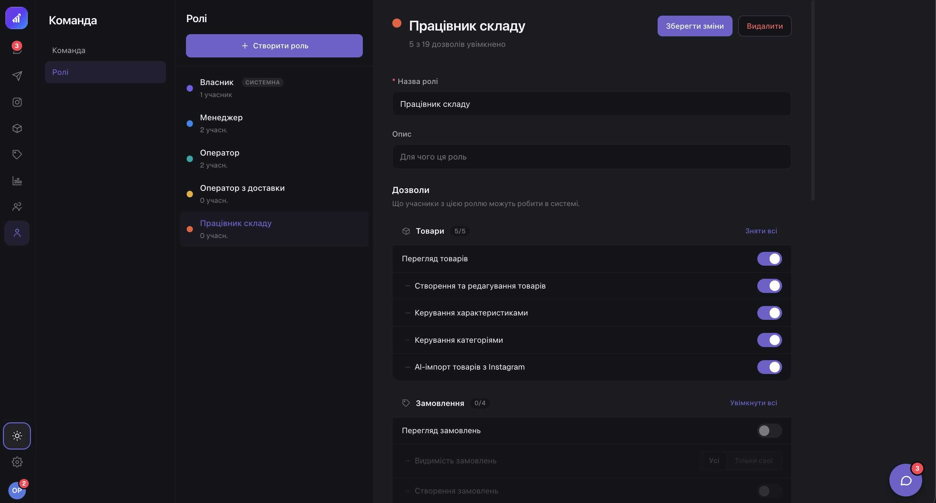Open the analytics chart icon in sidebar

(x=17, y=181)
